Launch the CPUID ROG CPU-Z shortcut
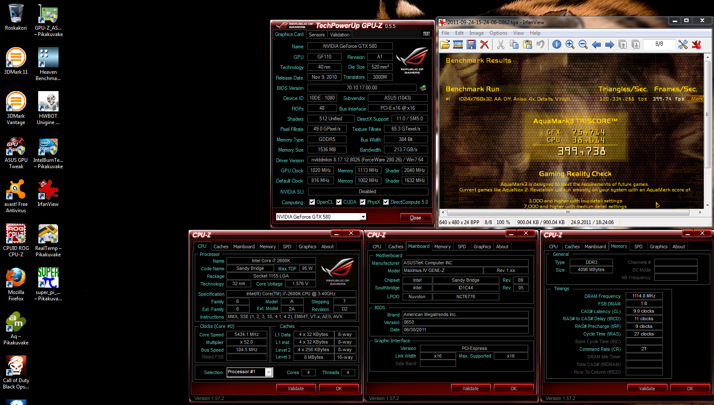714x405 pixels. 16,240
